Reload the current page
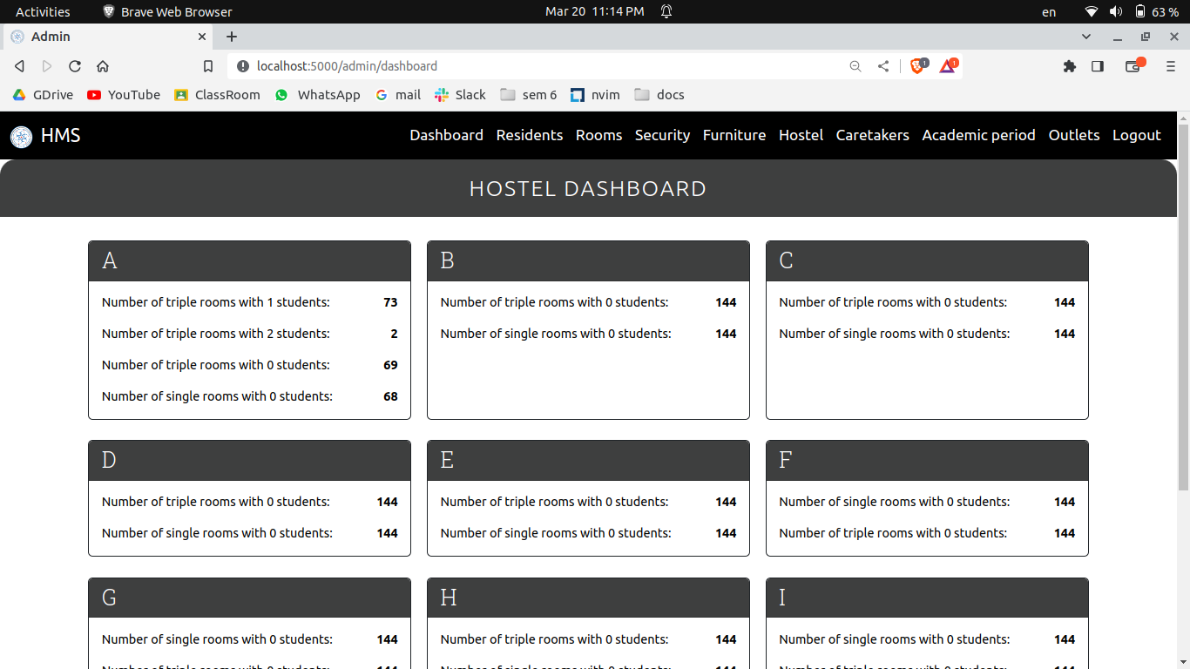The height and width of the screenshot is (669, 1190). pyautogui.click(x=74, y=65)
